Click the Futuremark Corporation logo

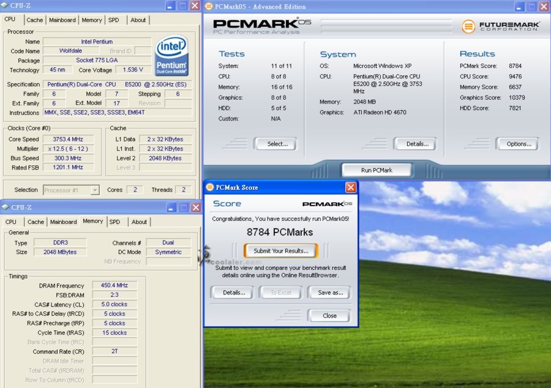[500, 26]
